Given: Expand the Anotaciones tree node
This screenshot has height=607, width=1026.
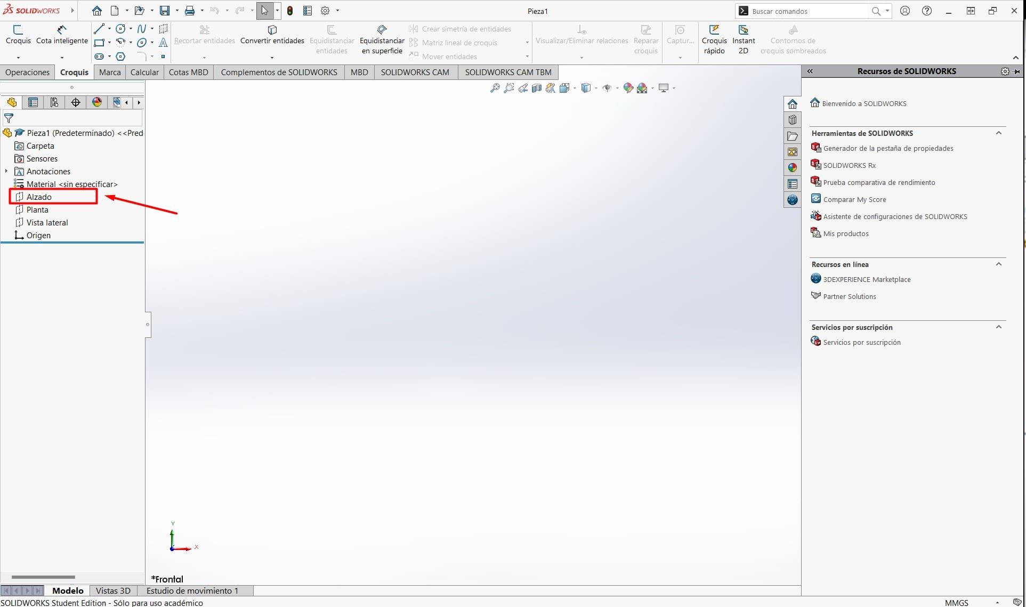Looking at the screenshot, I should pyautogui.click(x=6, y=171).
